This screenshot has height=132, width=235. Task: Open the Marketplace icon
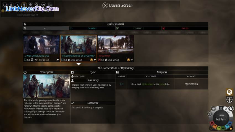click(x=50, y=5)
